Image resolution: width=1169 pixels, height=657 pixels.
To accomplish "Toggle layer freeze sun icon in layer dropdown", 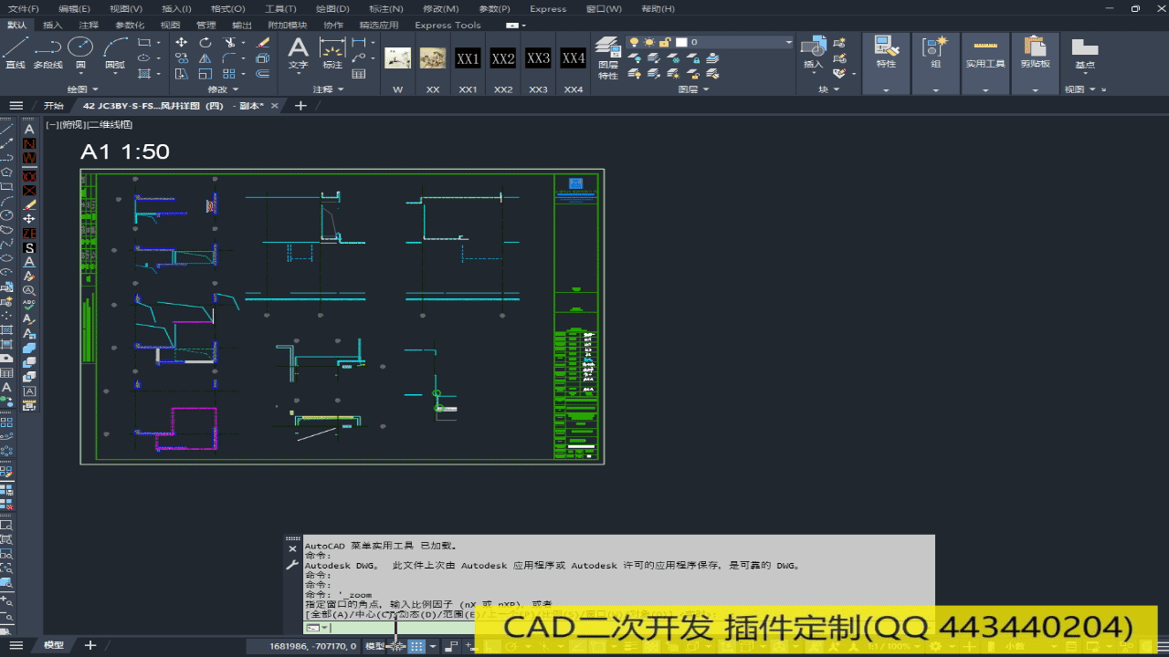I will tap(649, 42).
